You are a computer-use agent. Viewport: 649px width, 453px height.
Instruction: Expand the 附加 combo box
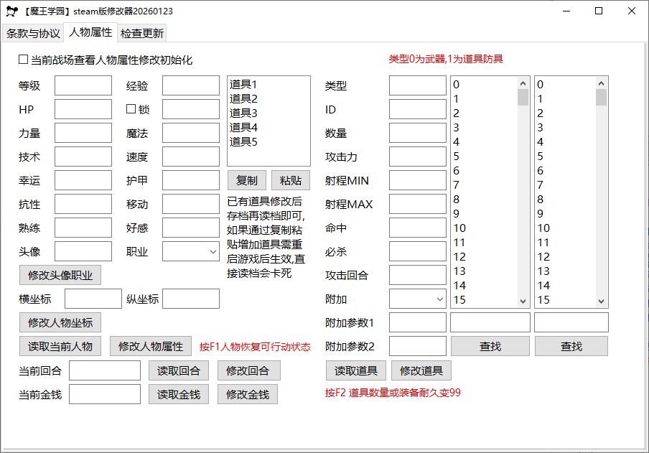tap(418, 299)
